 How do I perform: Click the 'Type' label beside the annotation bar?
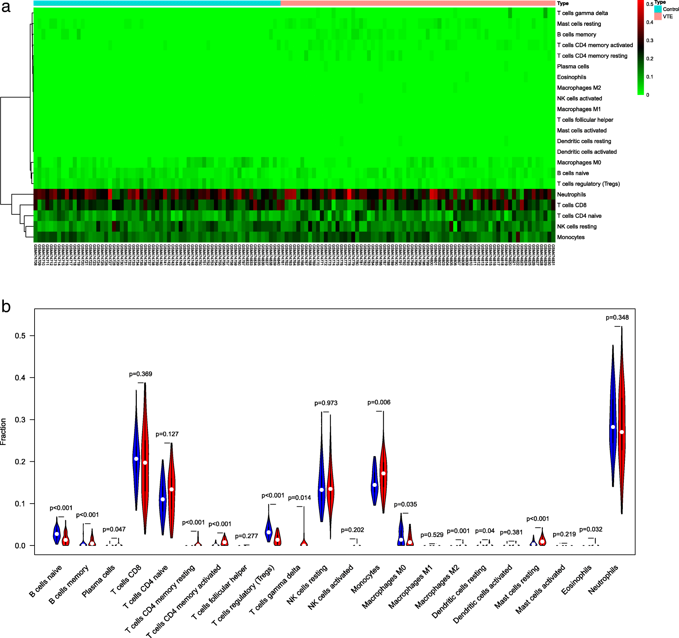pos(563,3)
